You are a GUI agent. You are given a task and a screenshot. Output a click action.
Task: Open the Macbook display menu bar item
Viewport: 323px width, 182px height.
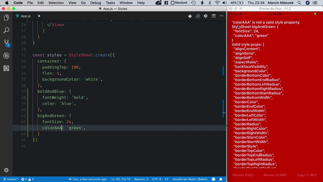point(179,3)
